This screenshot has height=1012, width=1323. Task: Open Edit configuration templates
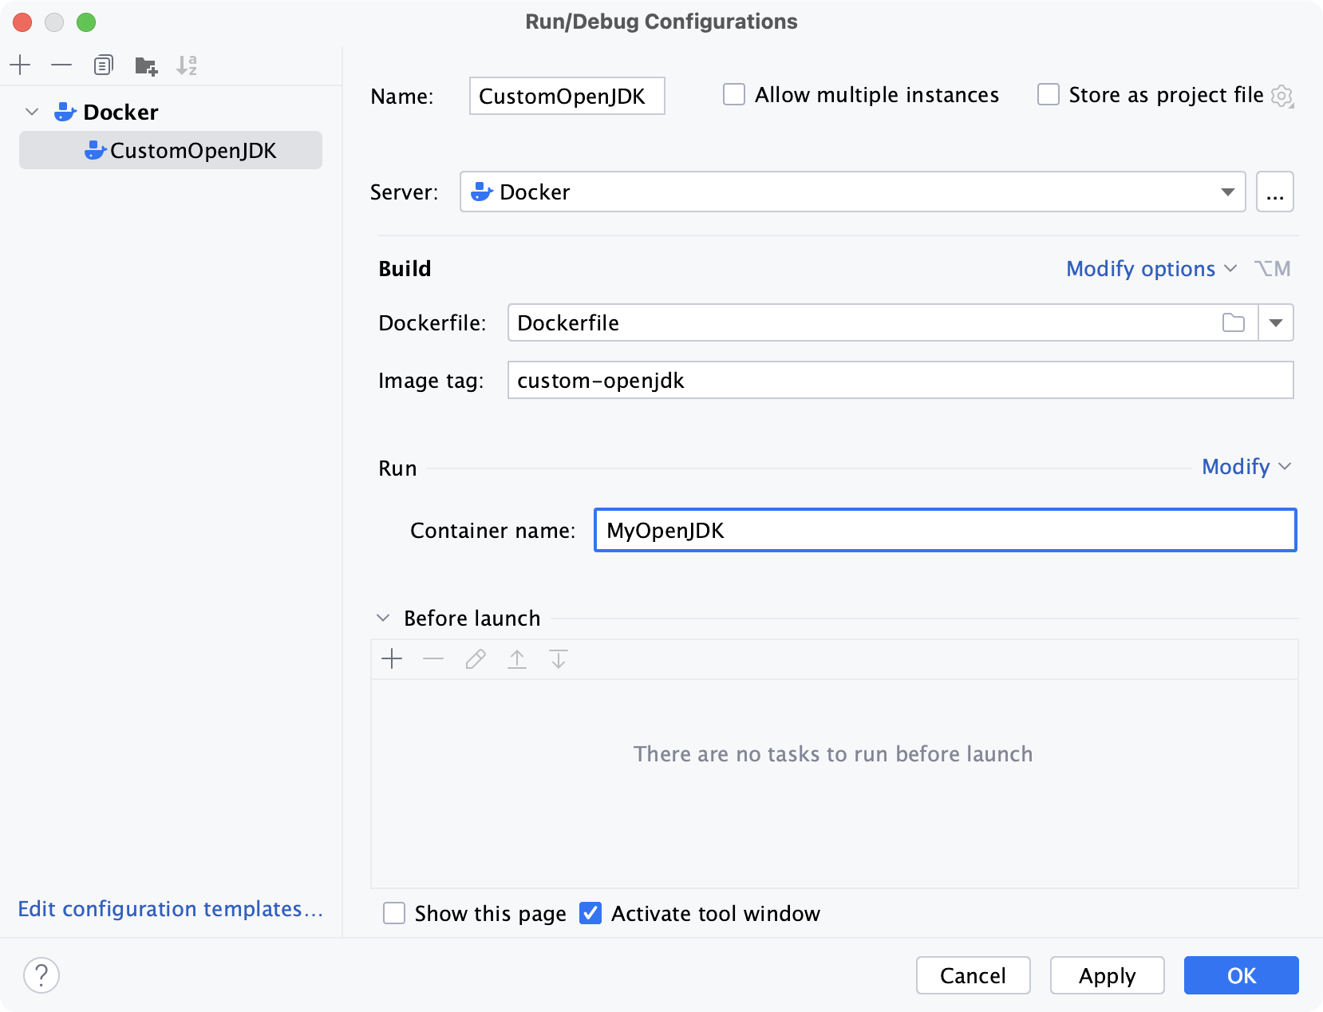(170, 909)
